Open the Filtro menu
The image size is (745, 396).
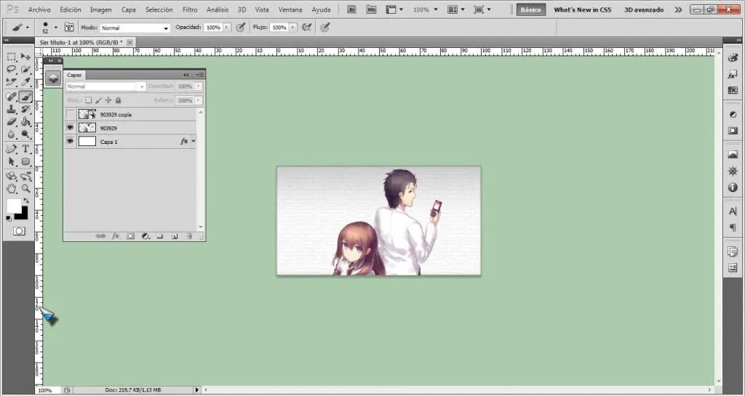click(190, 9)
